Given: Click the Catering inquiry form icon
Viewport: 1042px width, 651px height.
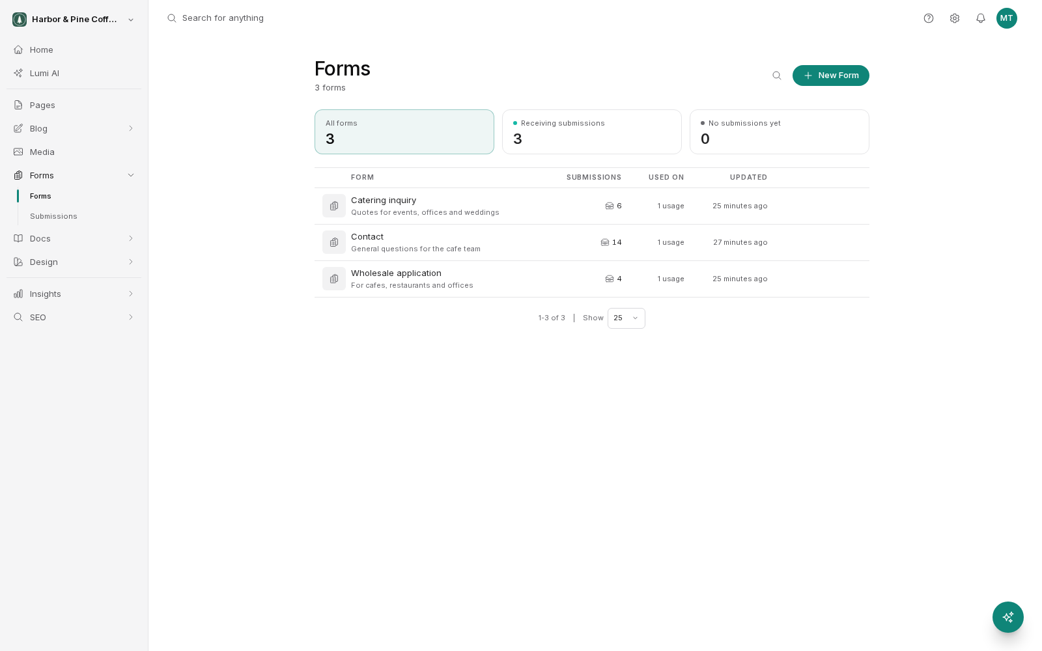Looking at the screenshot, I should [334, 206].
